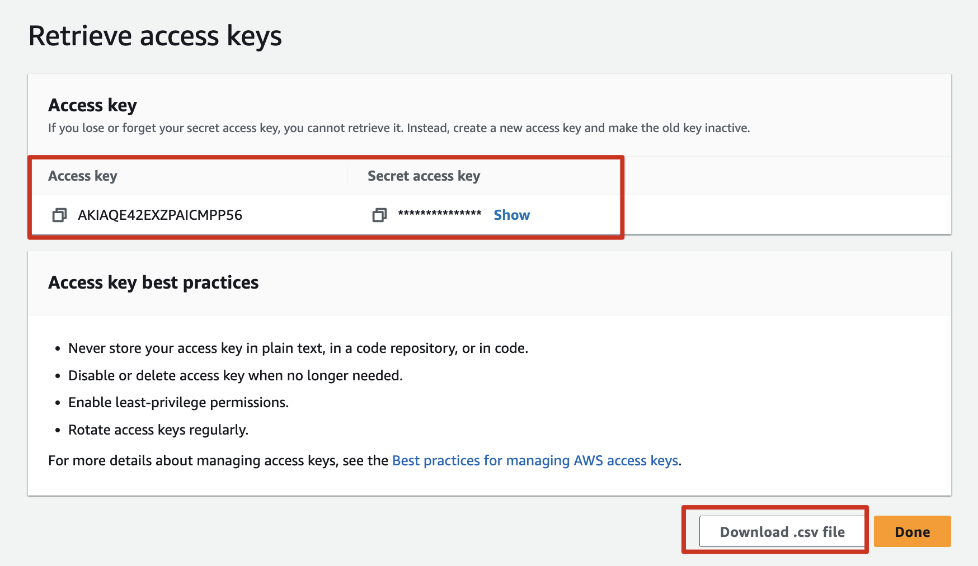The height and width of the screenshot is (566, 978).
Task: Click the Rotate access keys regularly bullet
Action: pyautogui.click(x=158, y=430)
